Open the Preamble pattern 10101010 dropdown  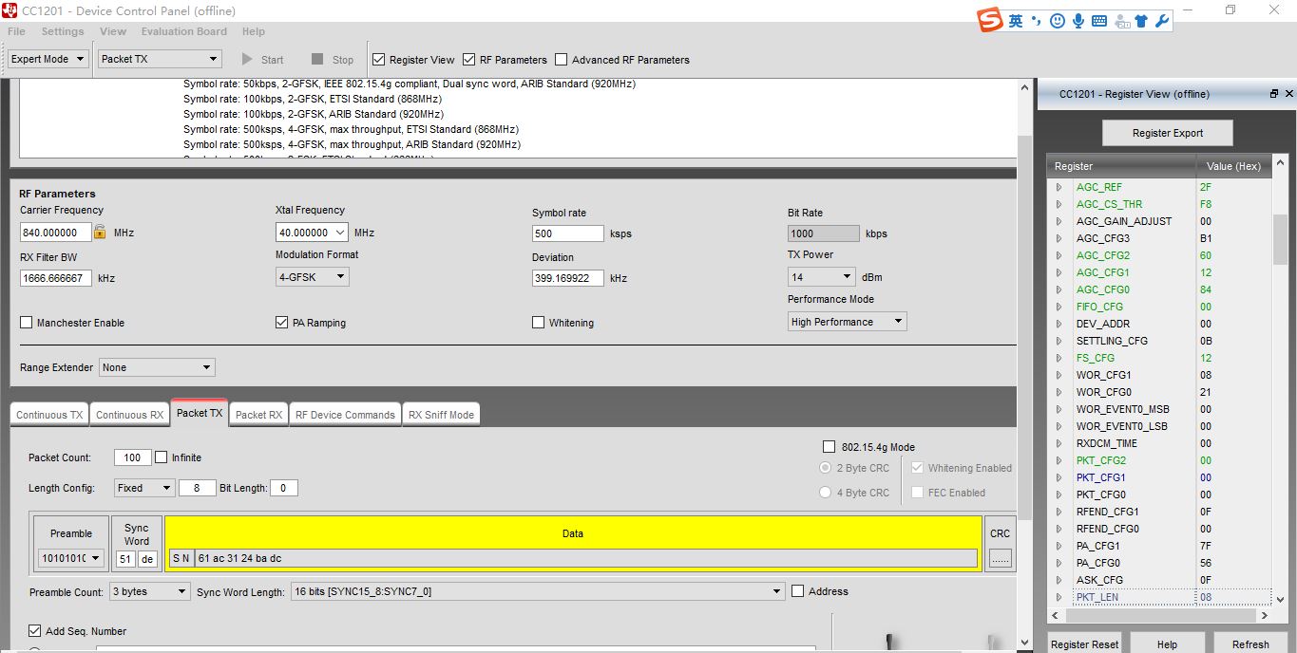tap(71, 558)
